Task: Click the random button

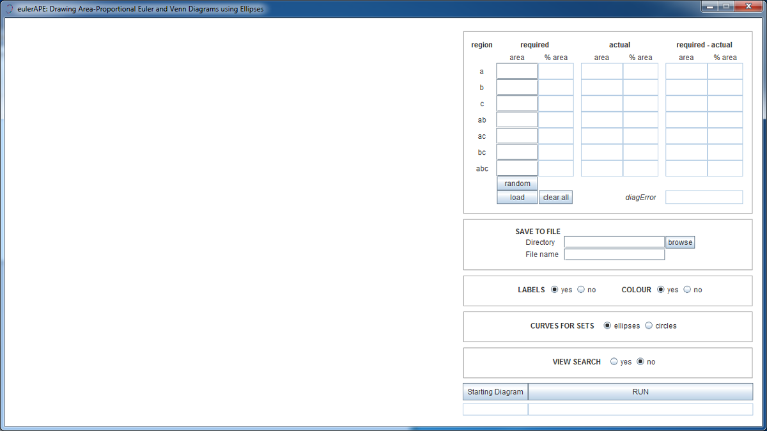Action: (517, 184)
